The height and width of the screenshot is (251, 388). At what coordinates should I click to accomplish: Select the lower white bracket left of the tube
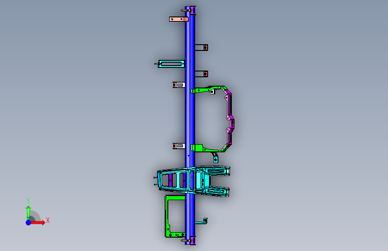(x=179, y=146)
